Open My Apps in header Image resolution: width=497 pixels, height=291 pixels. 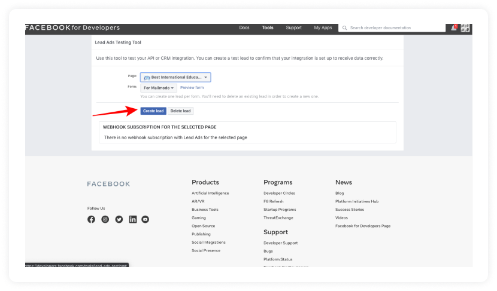(x=323, y=28)
